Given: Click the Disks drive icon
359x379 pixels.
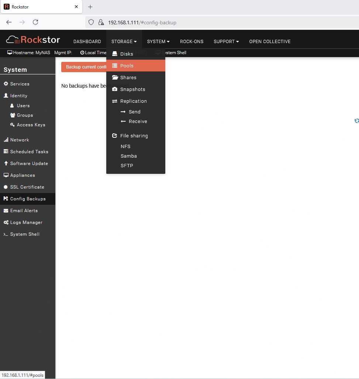Looking at the screenshot, I should click(x=115, y=54).
